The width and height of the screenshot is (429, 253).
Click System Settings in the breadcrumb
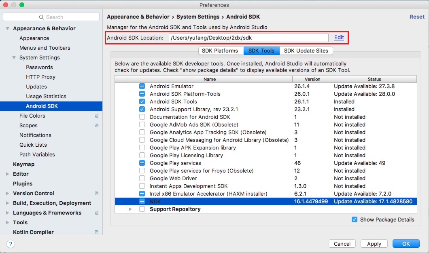coord(198,17)
